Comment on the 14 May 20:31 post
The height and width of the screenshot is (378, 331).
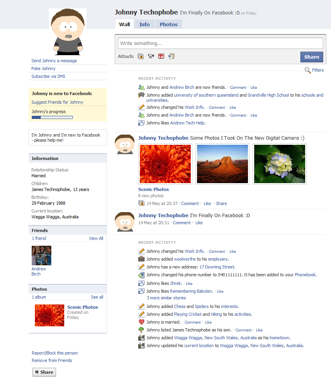(x=182, y=223)
